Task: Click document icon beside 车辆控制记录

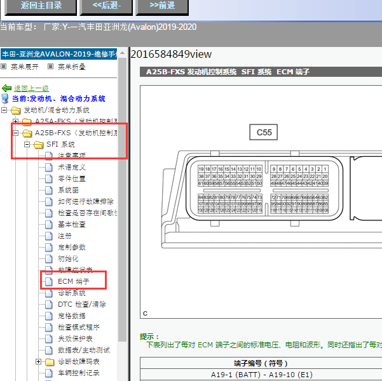Action: (x=49, y=373)
